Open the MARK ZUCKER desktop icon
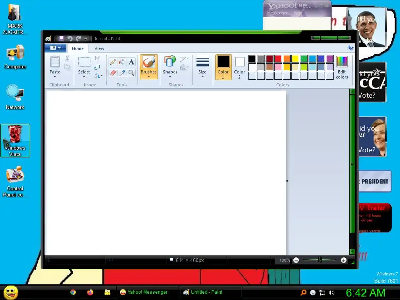This screenshot has height=300, width=400. (x=15, y=19)
